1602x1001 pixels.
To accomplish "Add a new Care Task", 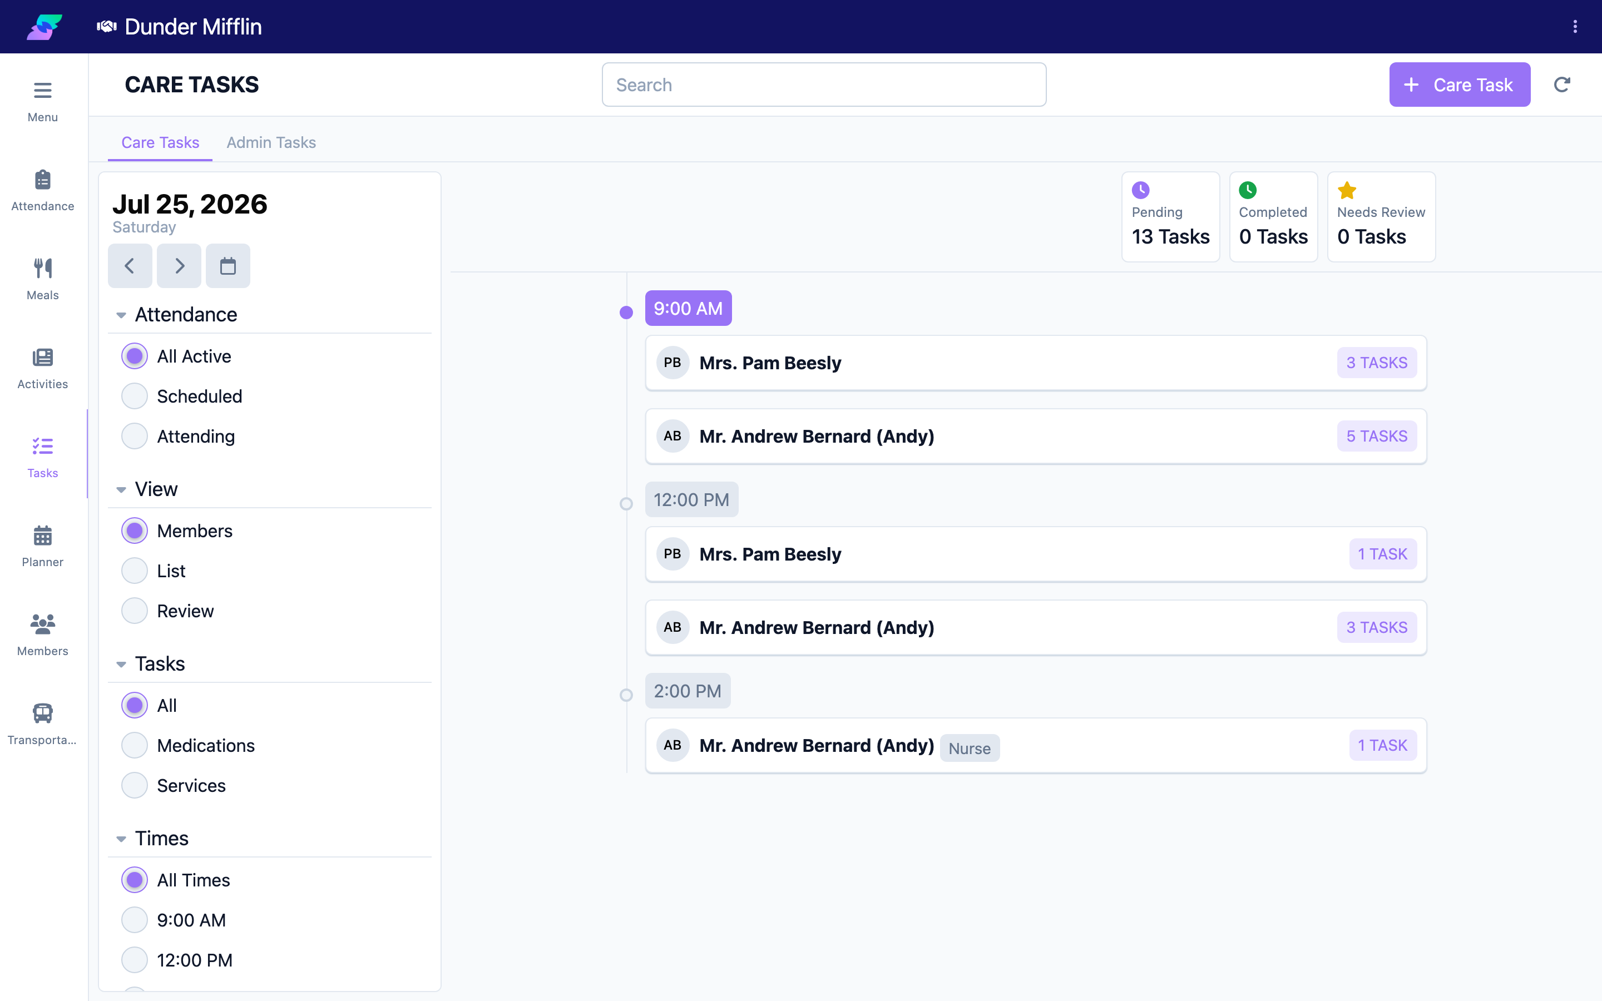I will pyautogui.click(x=1460, y=85).
